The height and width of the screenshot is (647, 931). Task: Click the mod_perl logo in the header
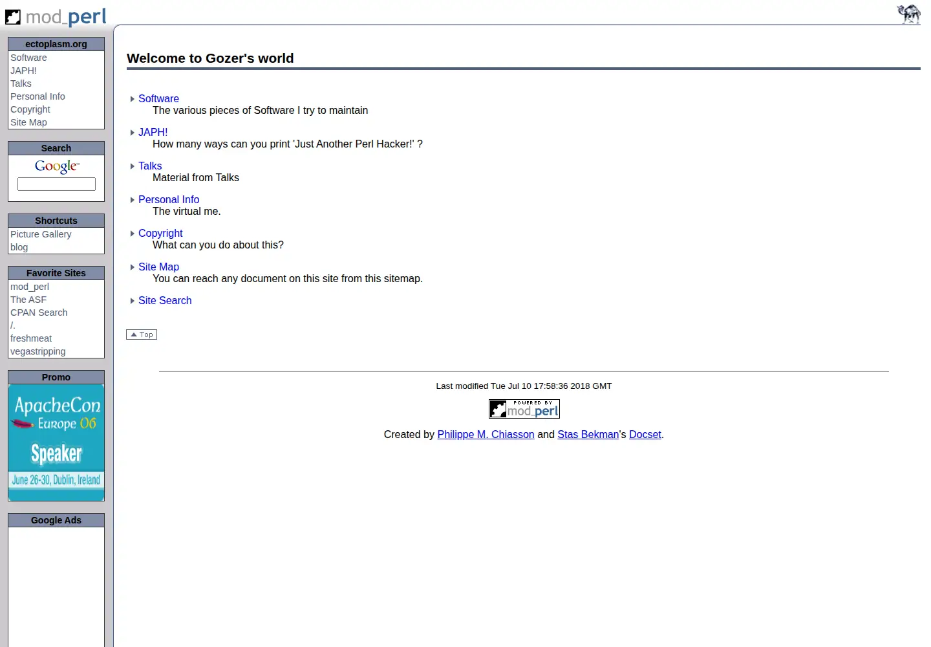(56, 17)
